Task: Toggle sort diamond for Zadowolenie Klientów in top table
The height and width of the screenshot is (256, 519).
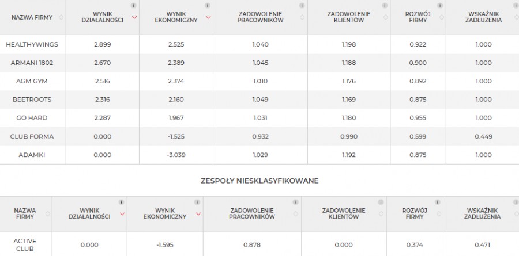Action: click(x=386, y=17)
